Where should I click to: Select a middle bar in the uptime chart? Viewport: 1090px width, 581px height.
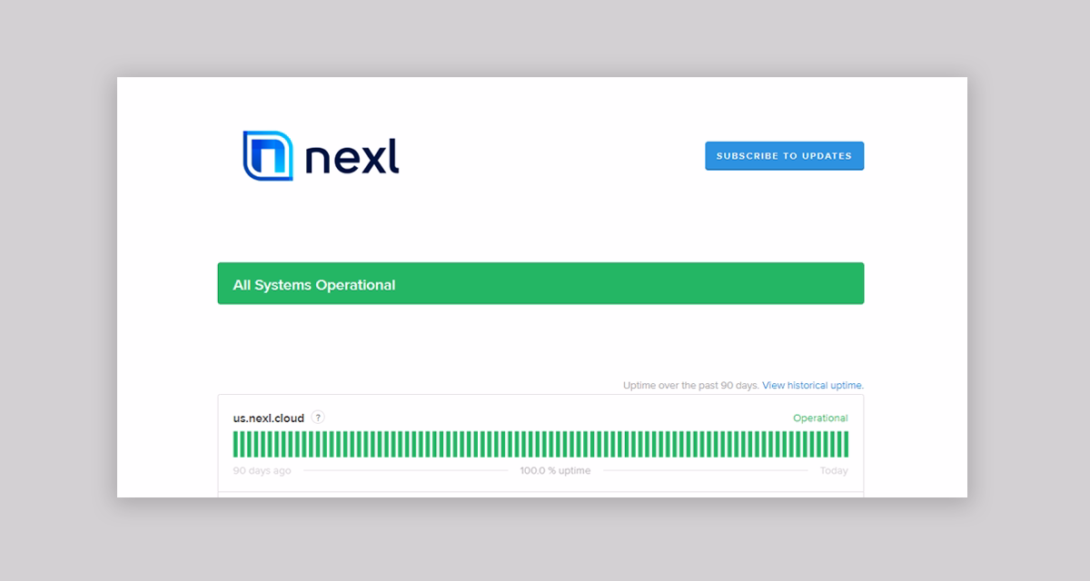point(540,445)
